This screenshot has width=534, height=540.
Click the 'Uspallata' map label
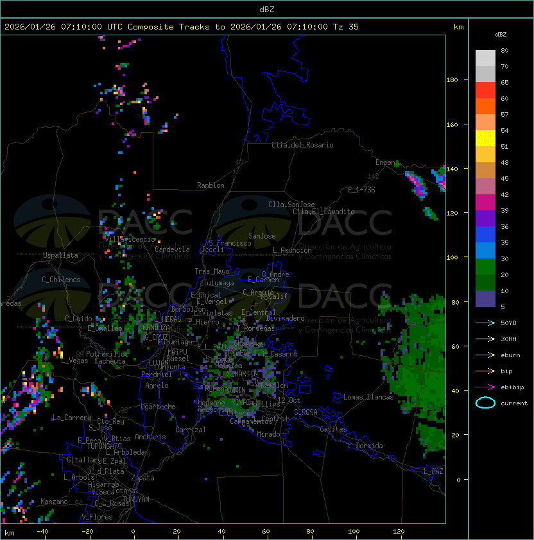click(x=60, y=255)
